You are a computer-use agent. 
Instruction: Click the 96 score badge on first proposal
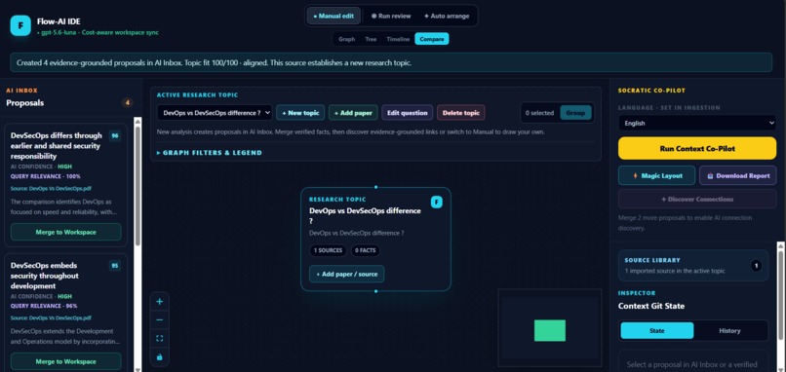coord(115,135)
